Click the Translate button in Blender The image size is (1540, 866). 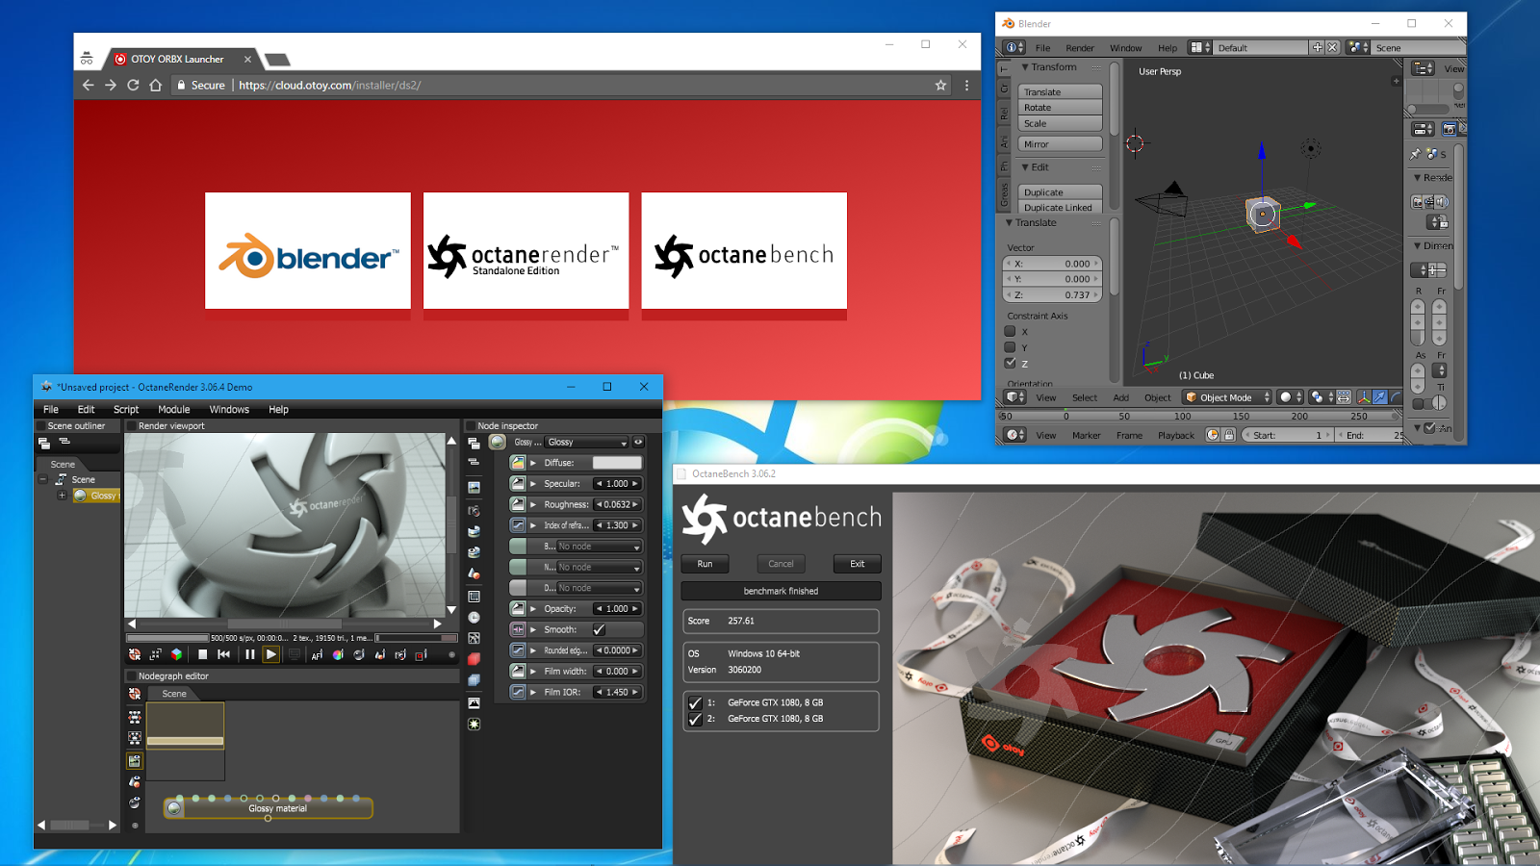tap(1060, 91)
